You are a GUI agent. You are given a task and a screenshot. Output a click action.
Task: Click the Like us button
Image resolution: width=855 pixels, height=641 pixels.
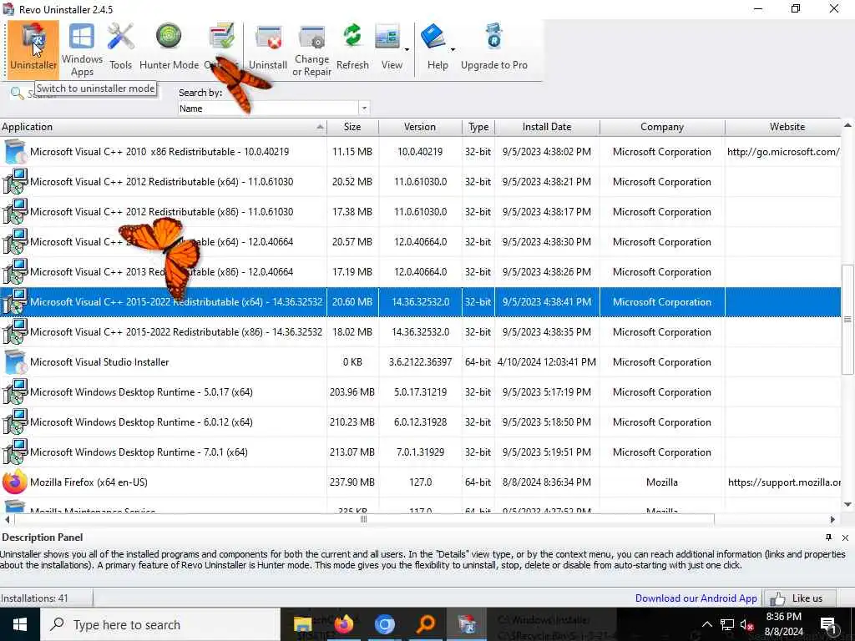(800, 598)
